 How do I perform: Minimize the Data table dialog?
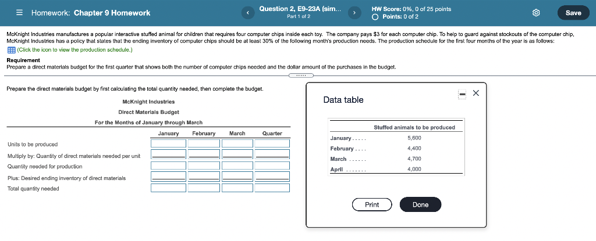462,93
